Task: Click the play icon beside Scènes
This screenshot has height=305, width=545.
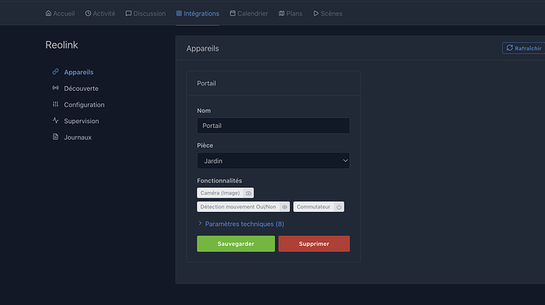Action: (x=316, y=13)
